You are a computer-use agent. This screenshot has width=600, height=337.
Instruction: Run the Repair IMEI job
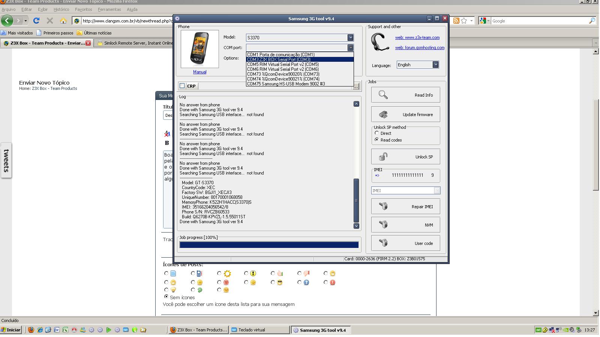point(405,207)
